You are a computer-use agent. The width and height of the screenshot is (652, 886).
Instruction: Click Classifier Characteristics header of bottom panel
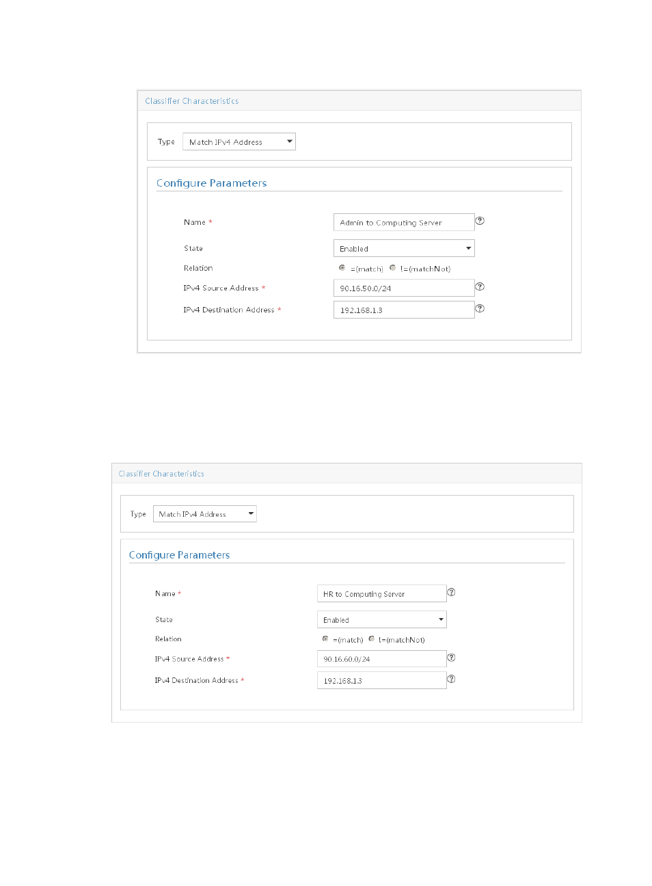pos(161,474)
